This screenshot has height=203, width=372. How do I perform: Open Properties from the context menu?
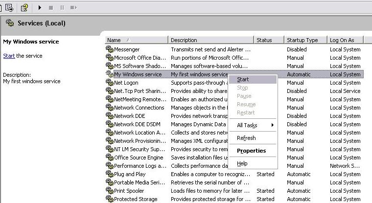253,151
